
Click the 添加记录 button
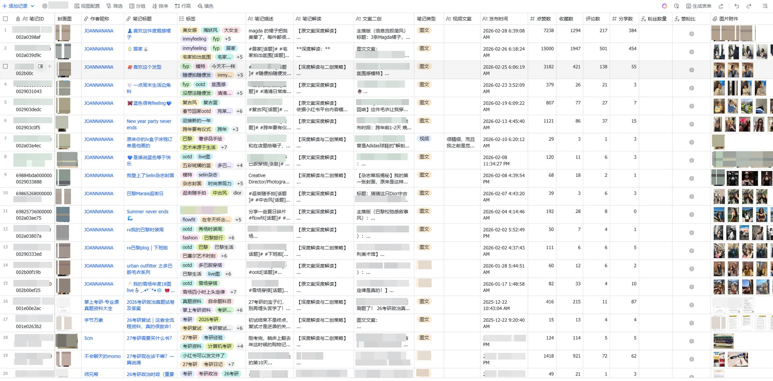pos(15,6)
